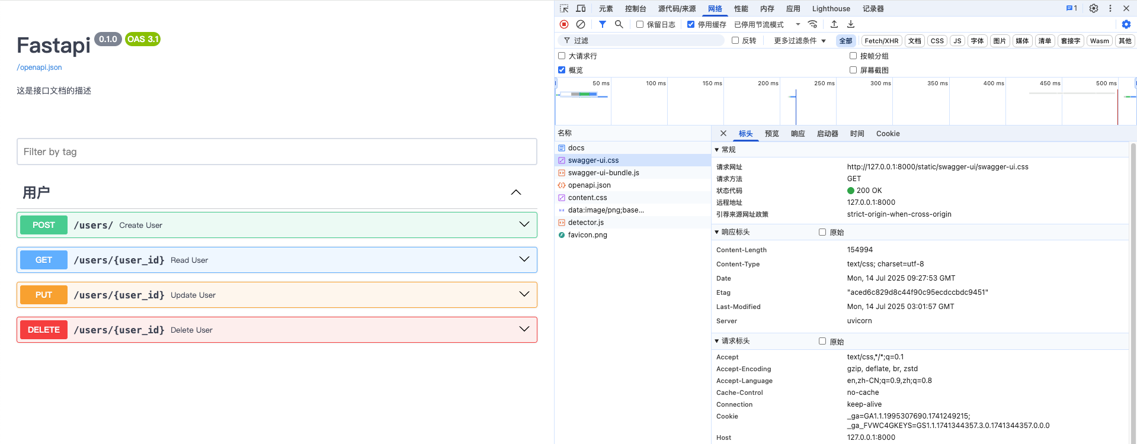Filter requests by 图片 type
This screenshot has width=1137, height=444.
point(1000,41)
